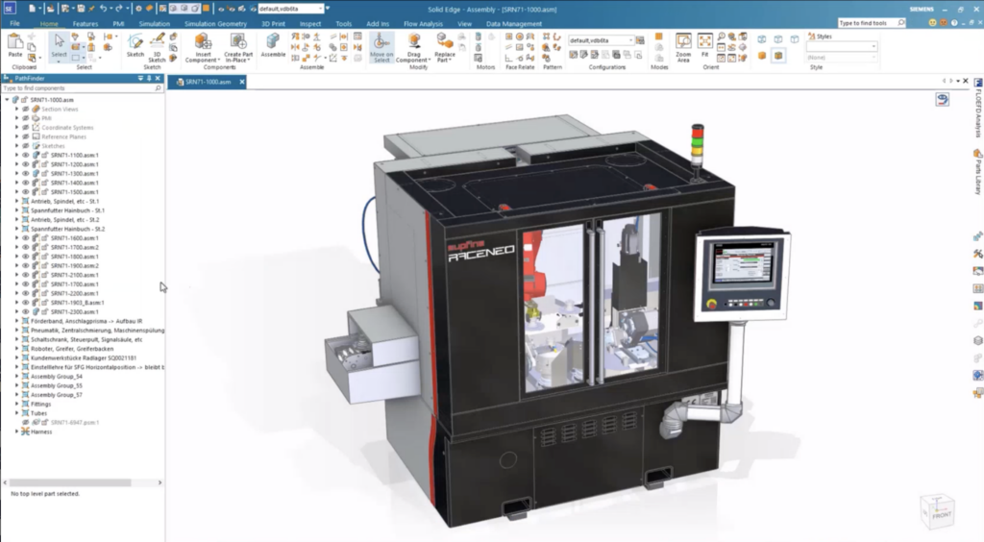Expand the Fittings tree node

pyautogui.click(x=16, y=404)
